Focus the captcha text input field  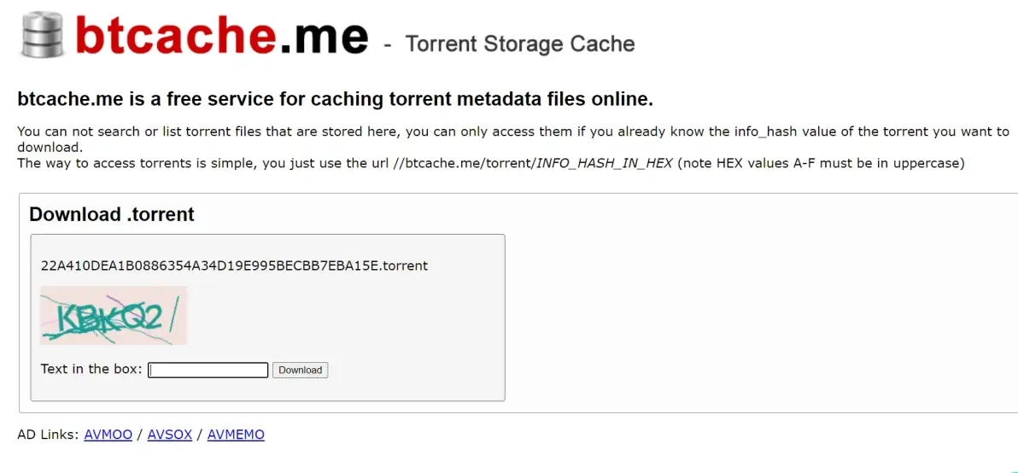(208, 370)
